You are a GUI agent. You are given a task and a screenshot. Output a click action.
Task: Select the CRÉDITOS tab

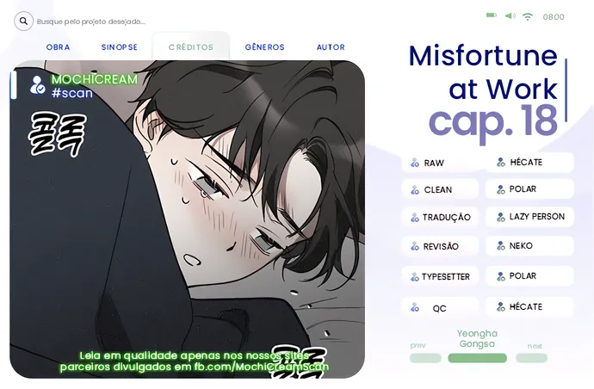191,47
